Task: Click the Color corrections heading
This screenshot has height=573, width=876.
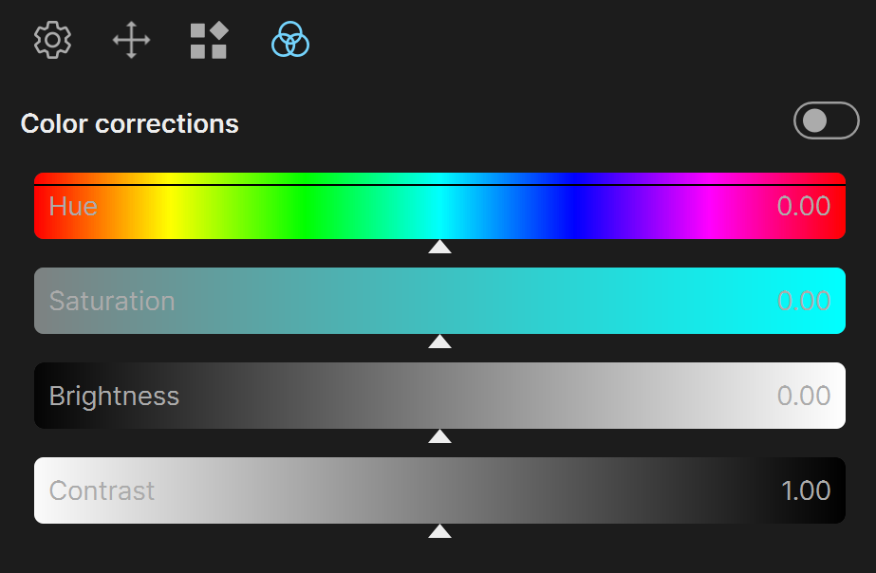Action: pyautogui.click(x=130, y=123)
